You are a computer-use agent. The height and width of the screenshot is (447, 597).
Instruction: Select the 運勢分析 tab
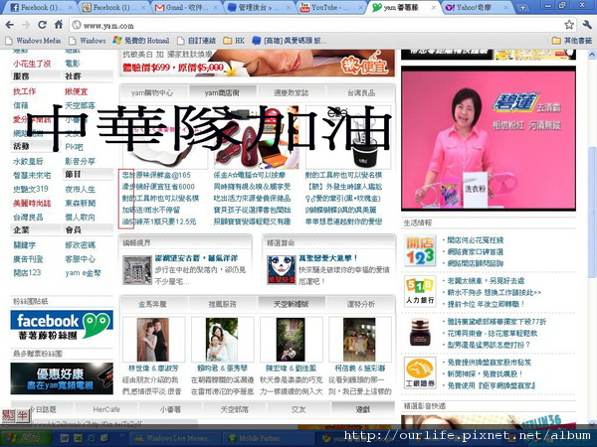click(x=361, y=304)
